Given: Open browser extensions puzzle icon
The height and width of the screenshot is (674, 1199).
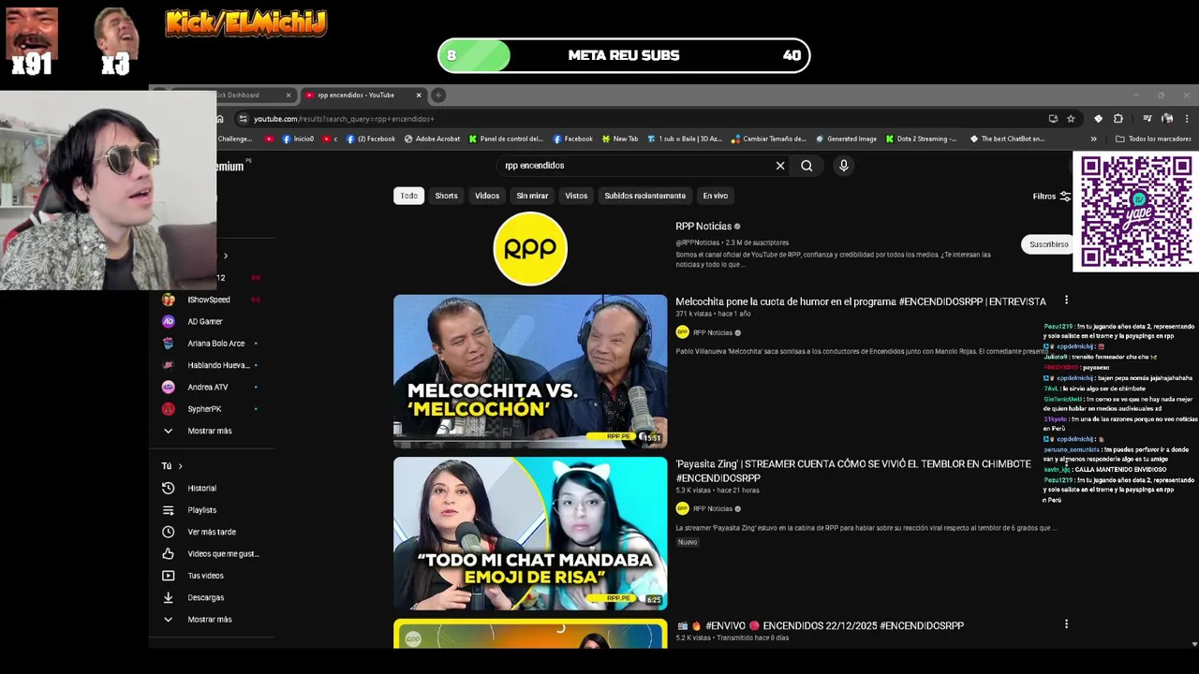Looking at the screenshot, I should point(1118,119).
